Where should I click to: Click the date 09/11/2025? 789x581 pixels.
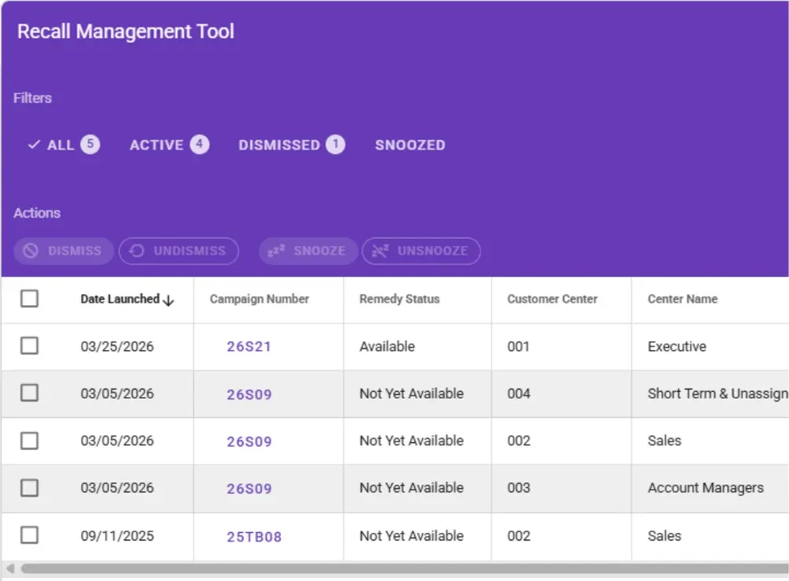click(118, 536)
